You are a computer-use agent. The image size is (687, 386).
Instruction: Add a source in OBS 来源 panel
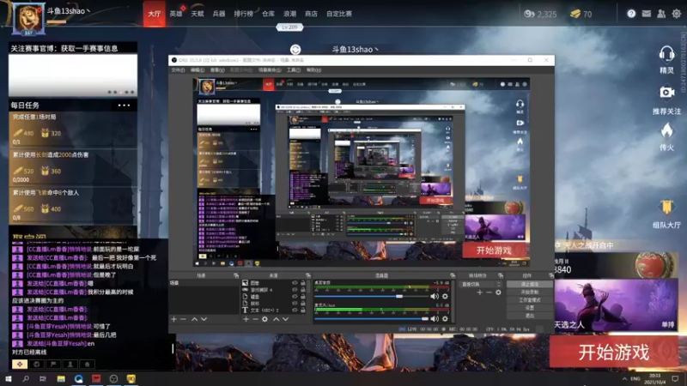point(246,319)
